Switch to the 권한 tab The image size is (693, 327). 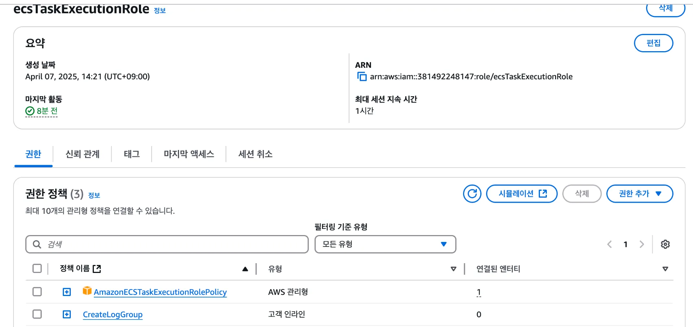pyautogui.click(x=33, y=154)
